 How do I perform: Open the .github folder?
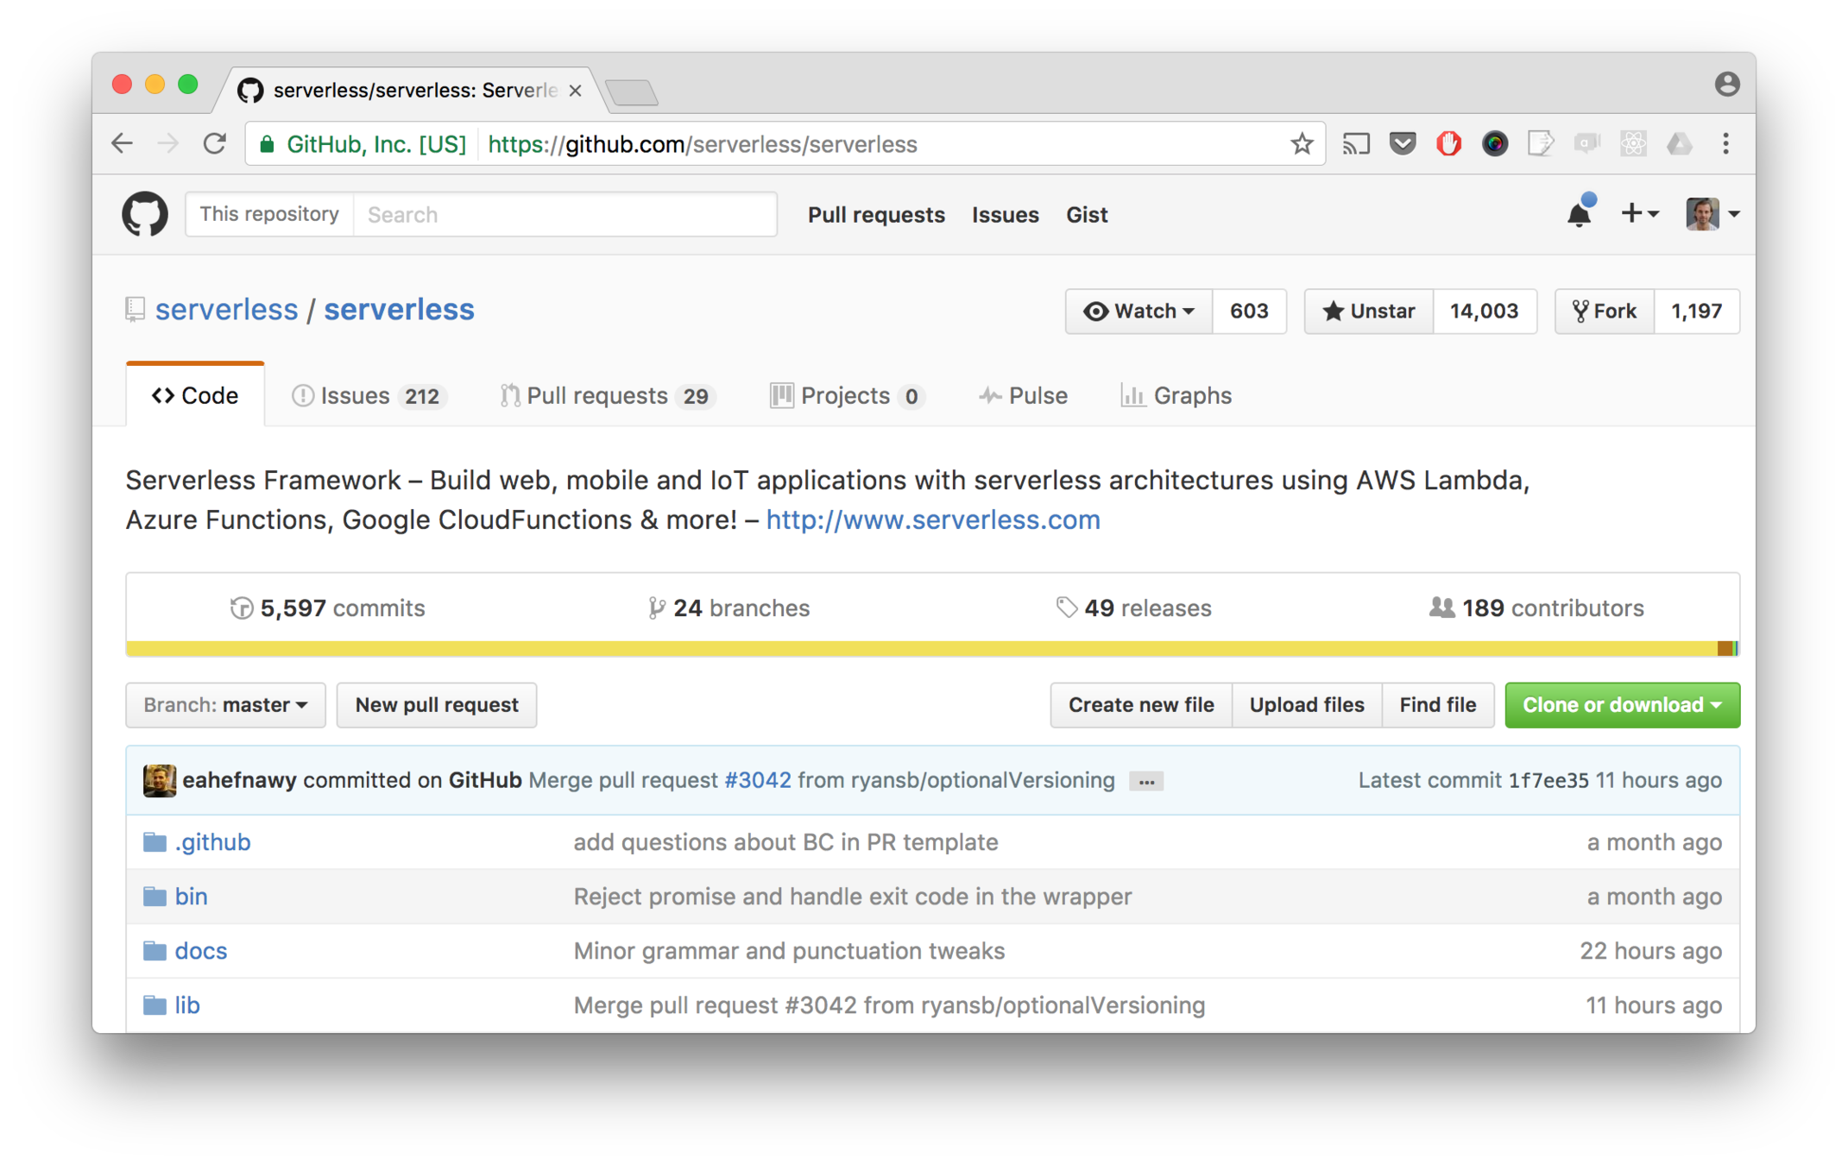pos(212,841)
